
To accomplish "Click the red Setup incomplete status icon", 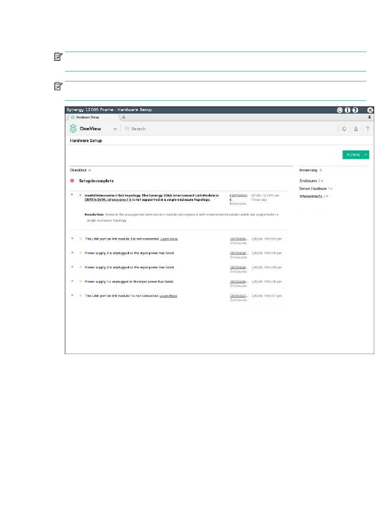I will click(72, 181).
